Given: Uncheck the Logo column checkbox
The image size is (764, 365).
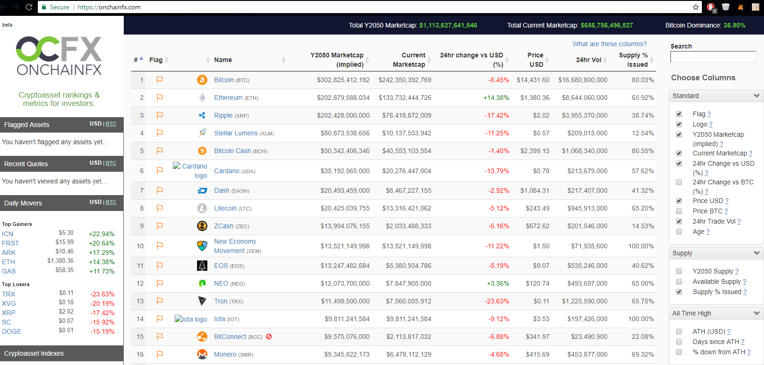Looking at the screenshot, I should click(x=679, y=124).
